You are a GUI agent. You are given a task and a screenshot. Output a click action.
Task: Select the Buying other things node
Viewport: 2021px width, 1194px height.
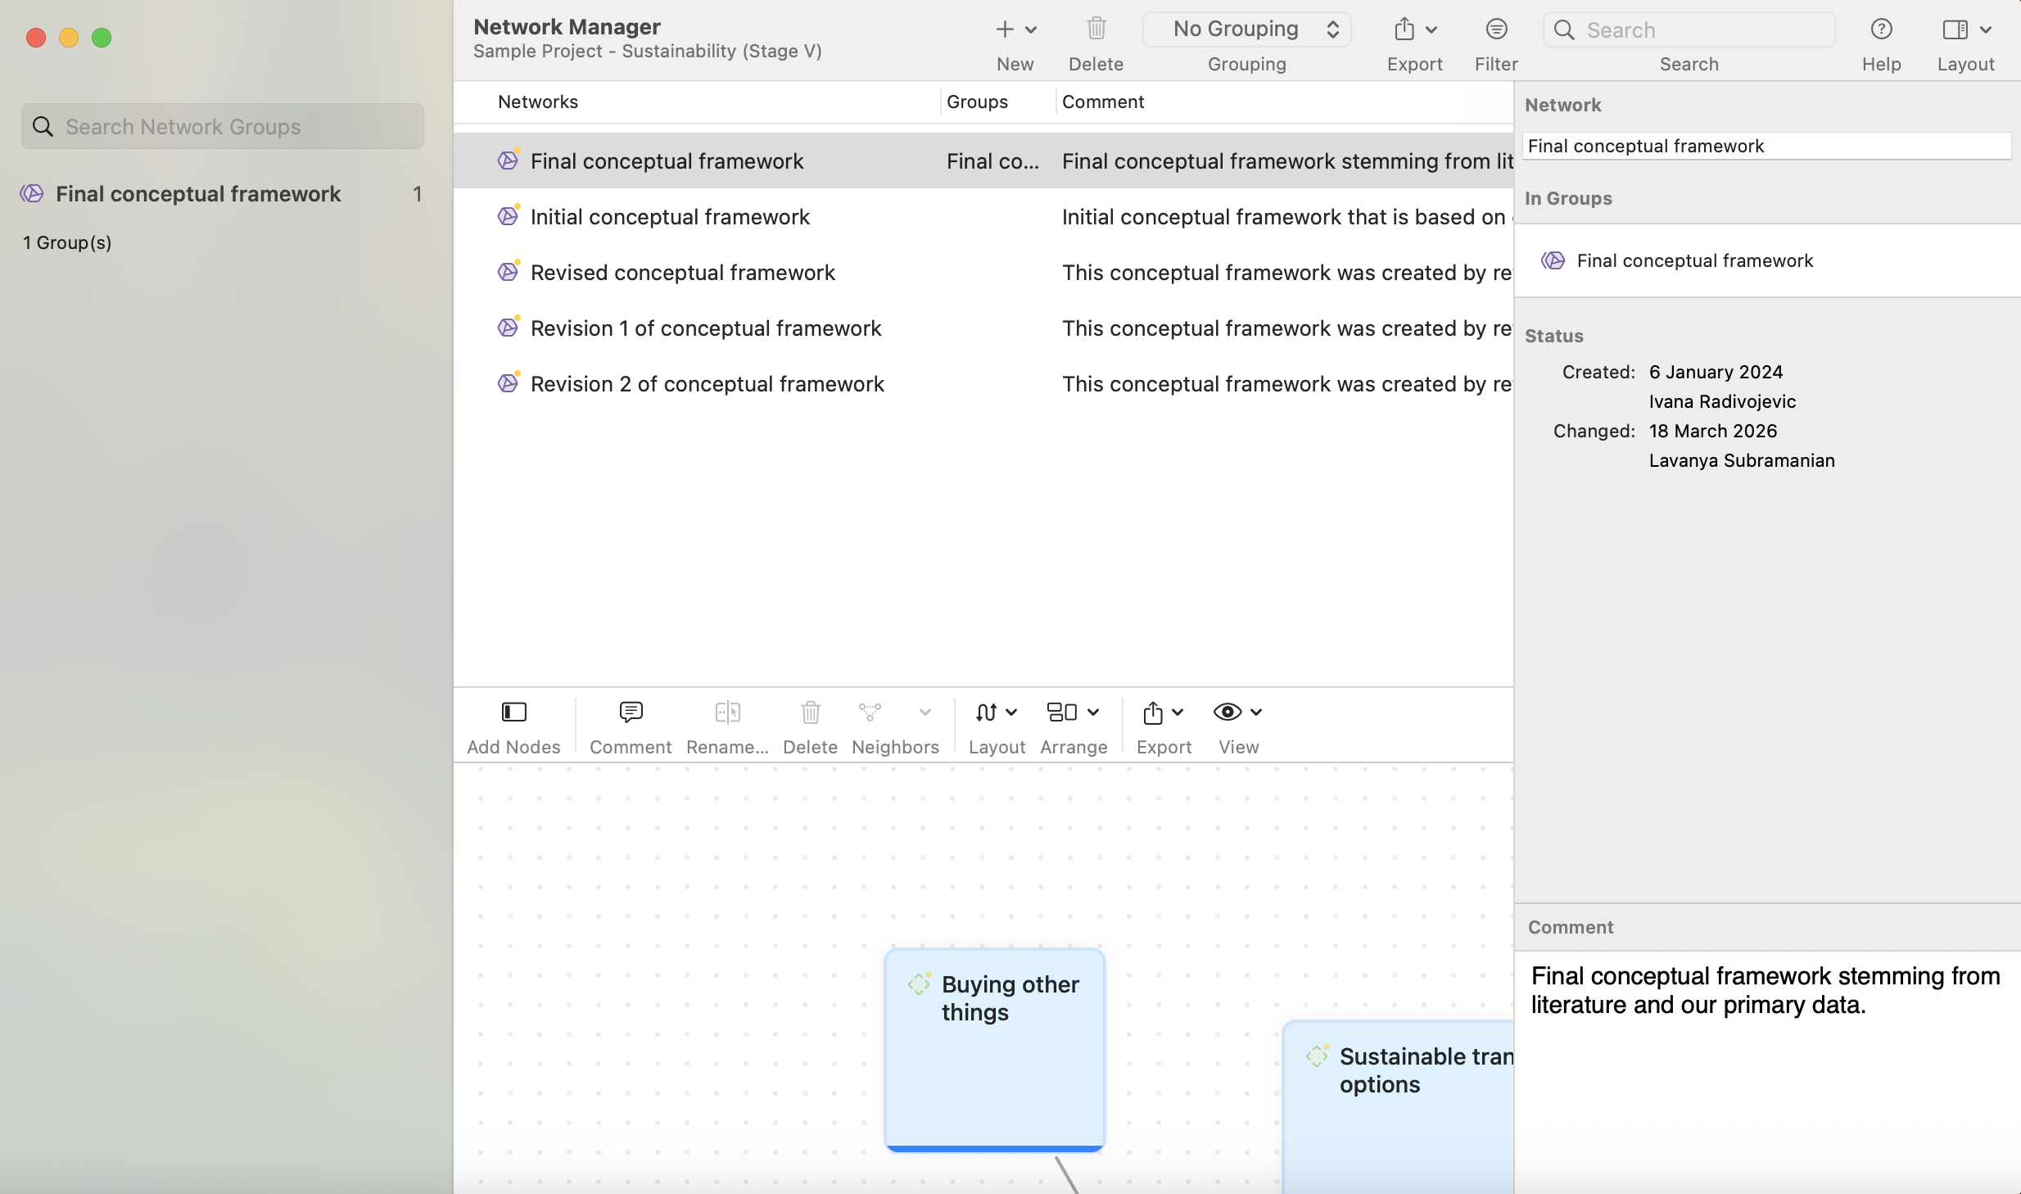pyautogui.click(x=994, y=1048)
